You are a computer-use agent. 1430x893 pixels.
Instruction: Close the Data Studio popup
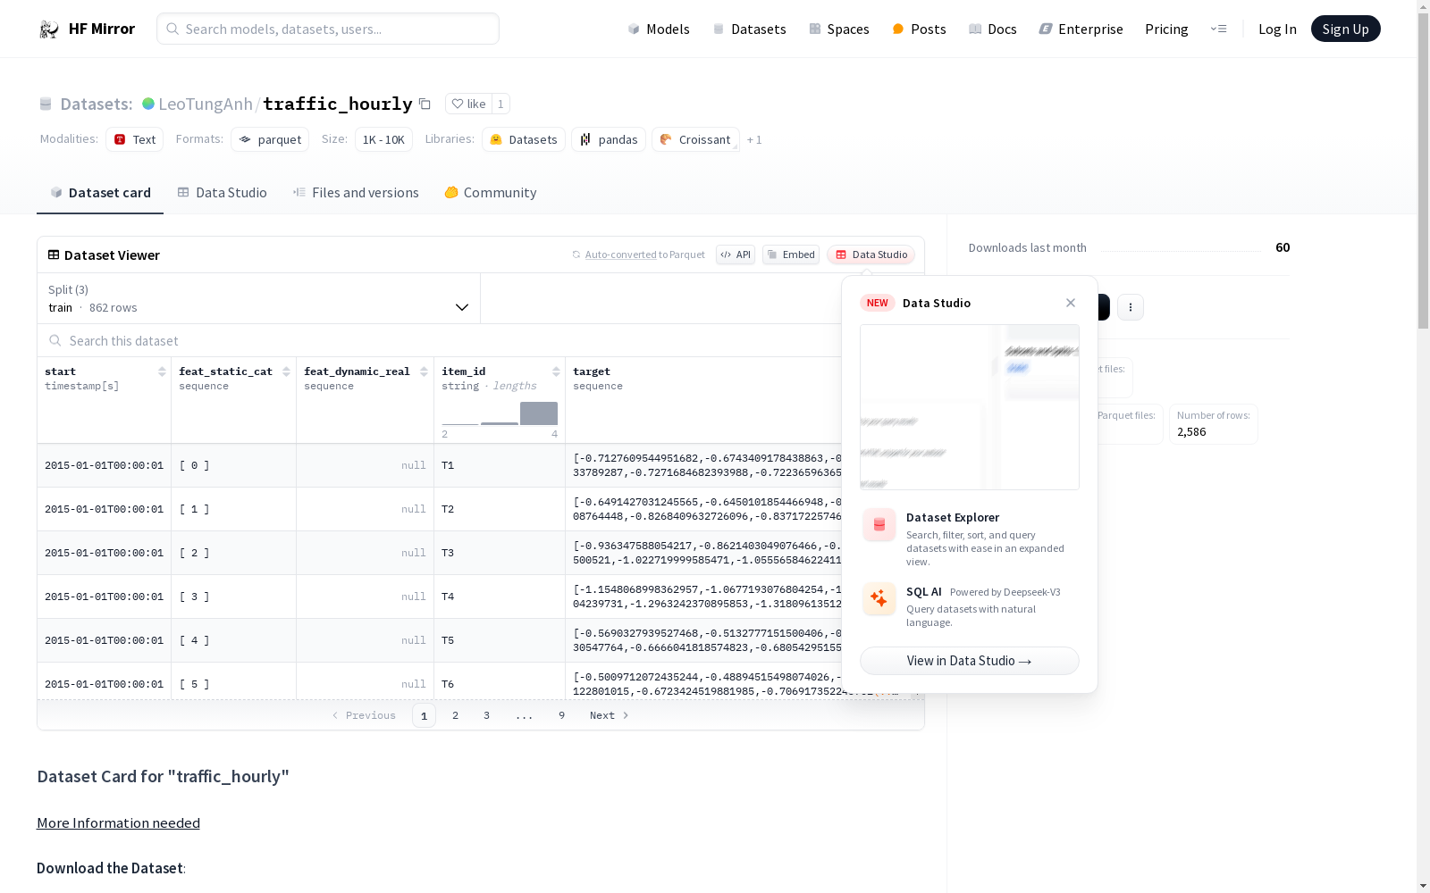[1071, 303]
